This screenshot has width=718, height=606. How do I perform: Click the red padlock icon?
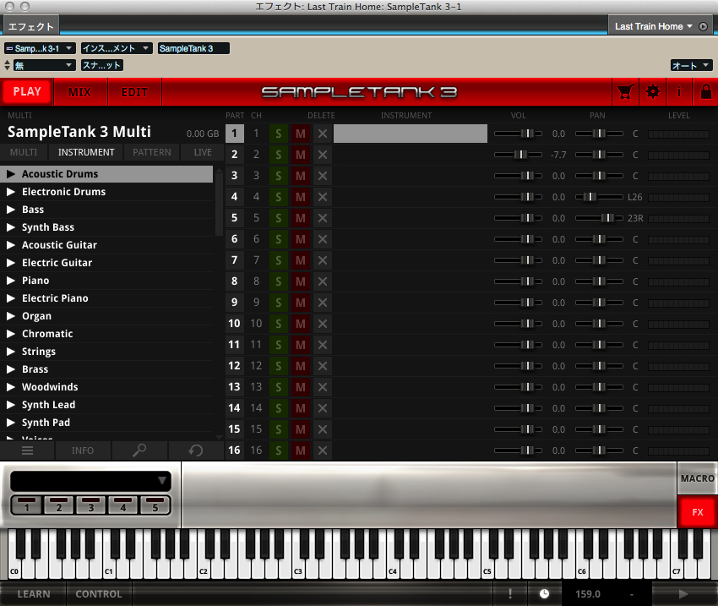click(x=705, y=92)
